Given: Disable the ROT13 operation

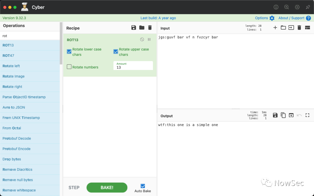Looking at the screenshot, I should pos(142,39).
